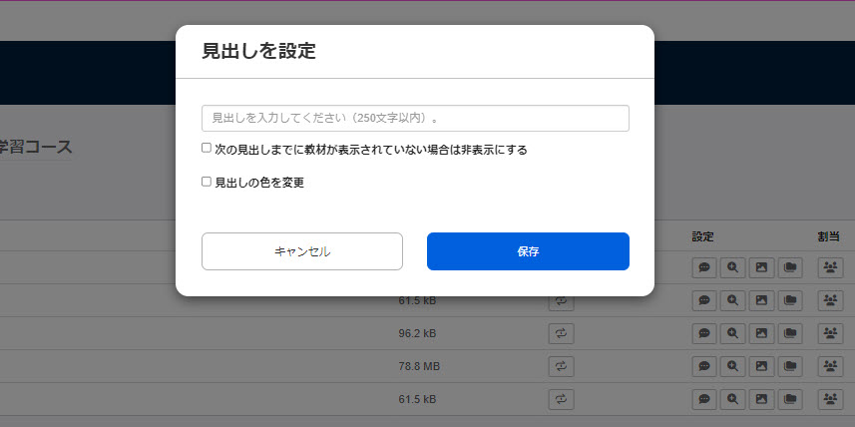Screen dimensions: 855x427
Task: Enable hiding heading when no materials shown
Action: tap(207, 149)
